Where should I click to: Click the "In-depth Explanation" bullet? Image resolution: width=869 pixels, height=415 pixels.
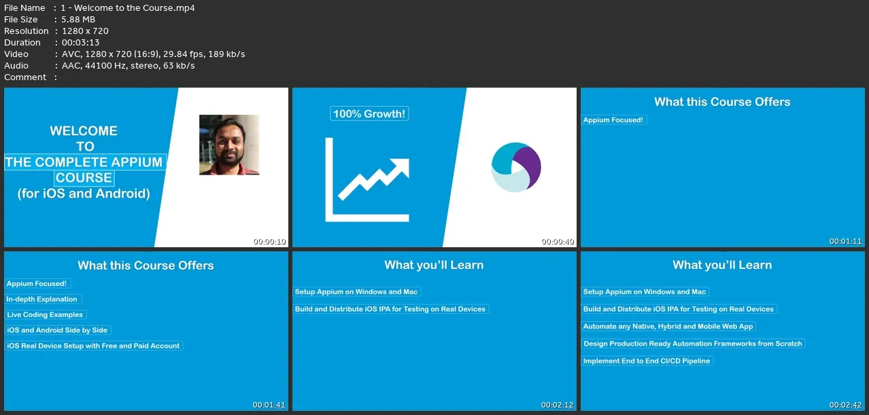coord(43,299)
